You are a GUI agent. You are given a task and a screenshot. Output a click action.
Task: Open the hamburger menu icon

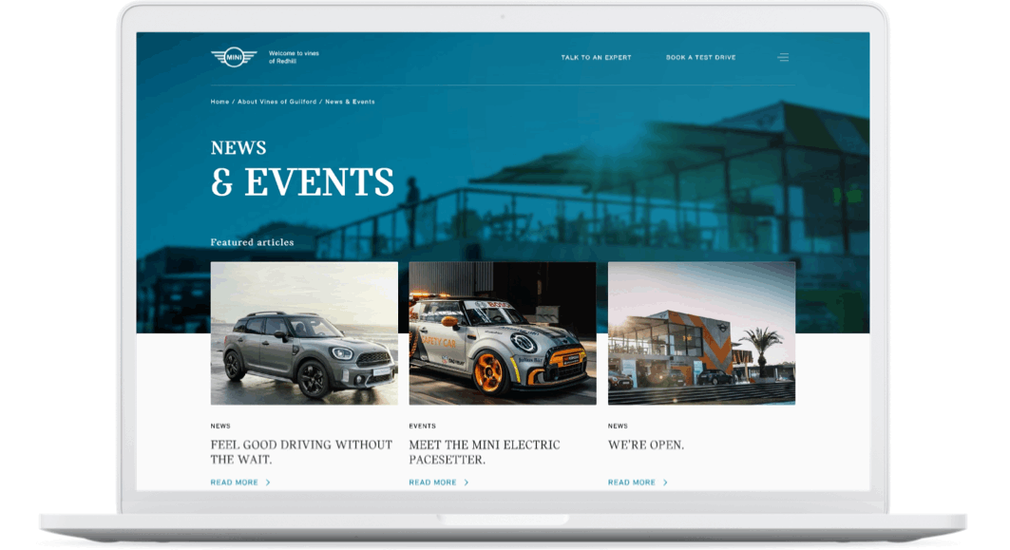click(783, 57)
